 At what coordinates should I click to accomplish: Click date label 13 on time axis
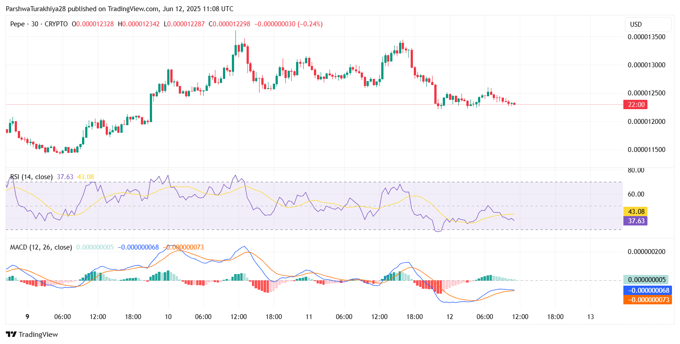click(x=590, y=317)
